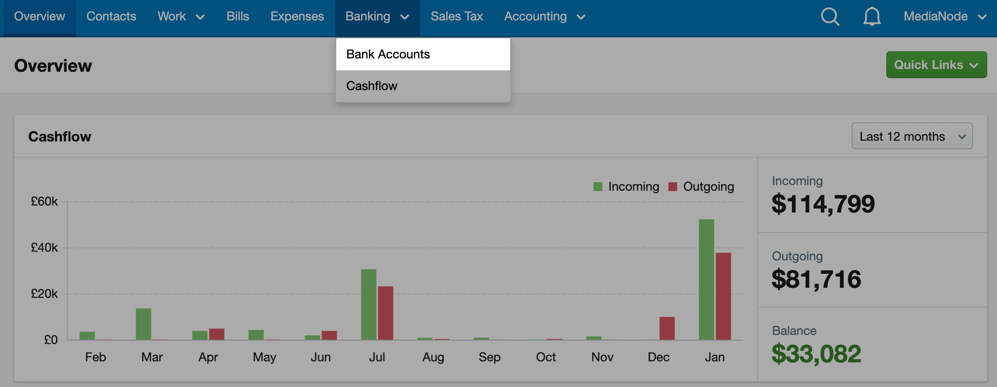Open the Expenses tab

tap(297, 17)
